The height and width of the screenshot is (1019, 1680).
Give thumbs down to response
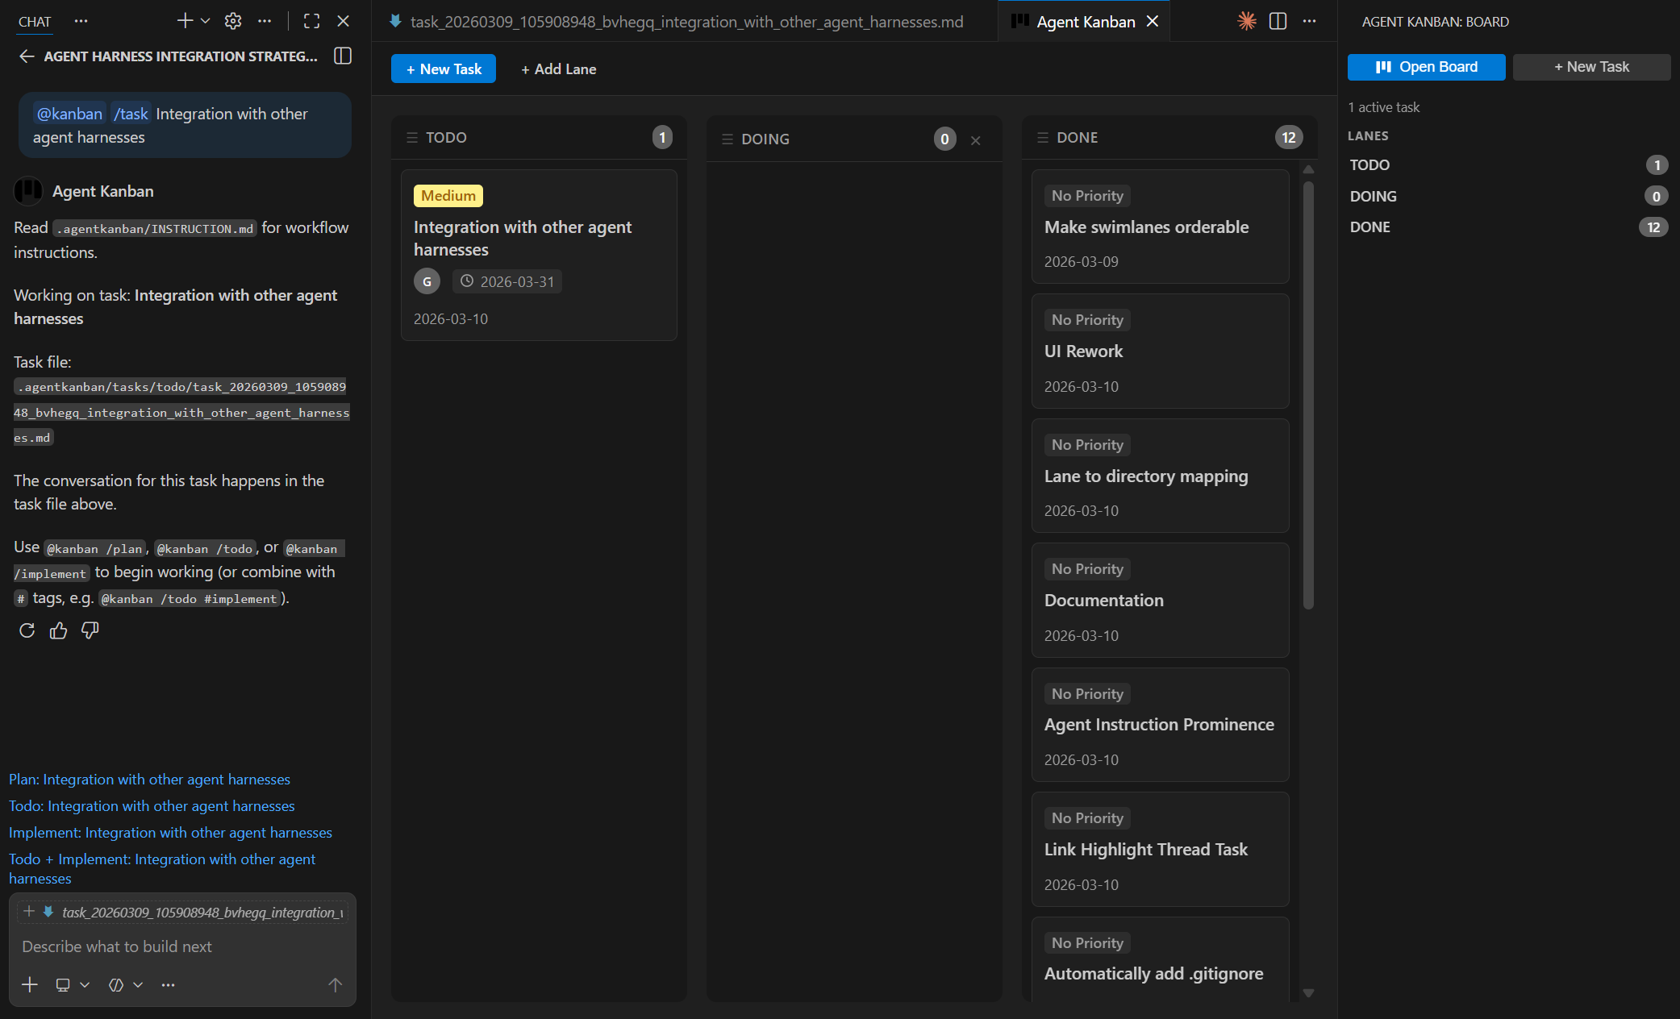point(90,630)
